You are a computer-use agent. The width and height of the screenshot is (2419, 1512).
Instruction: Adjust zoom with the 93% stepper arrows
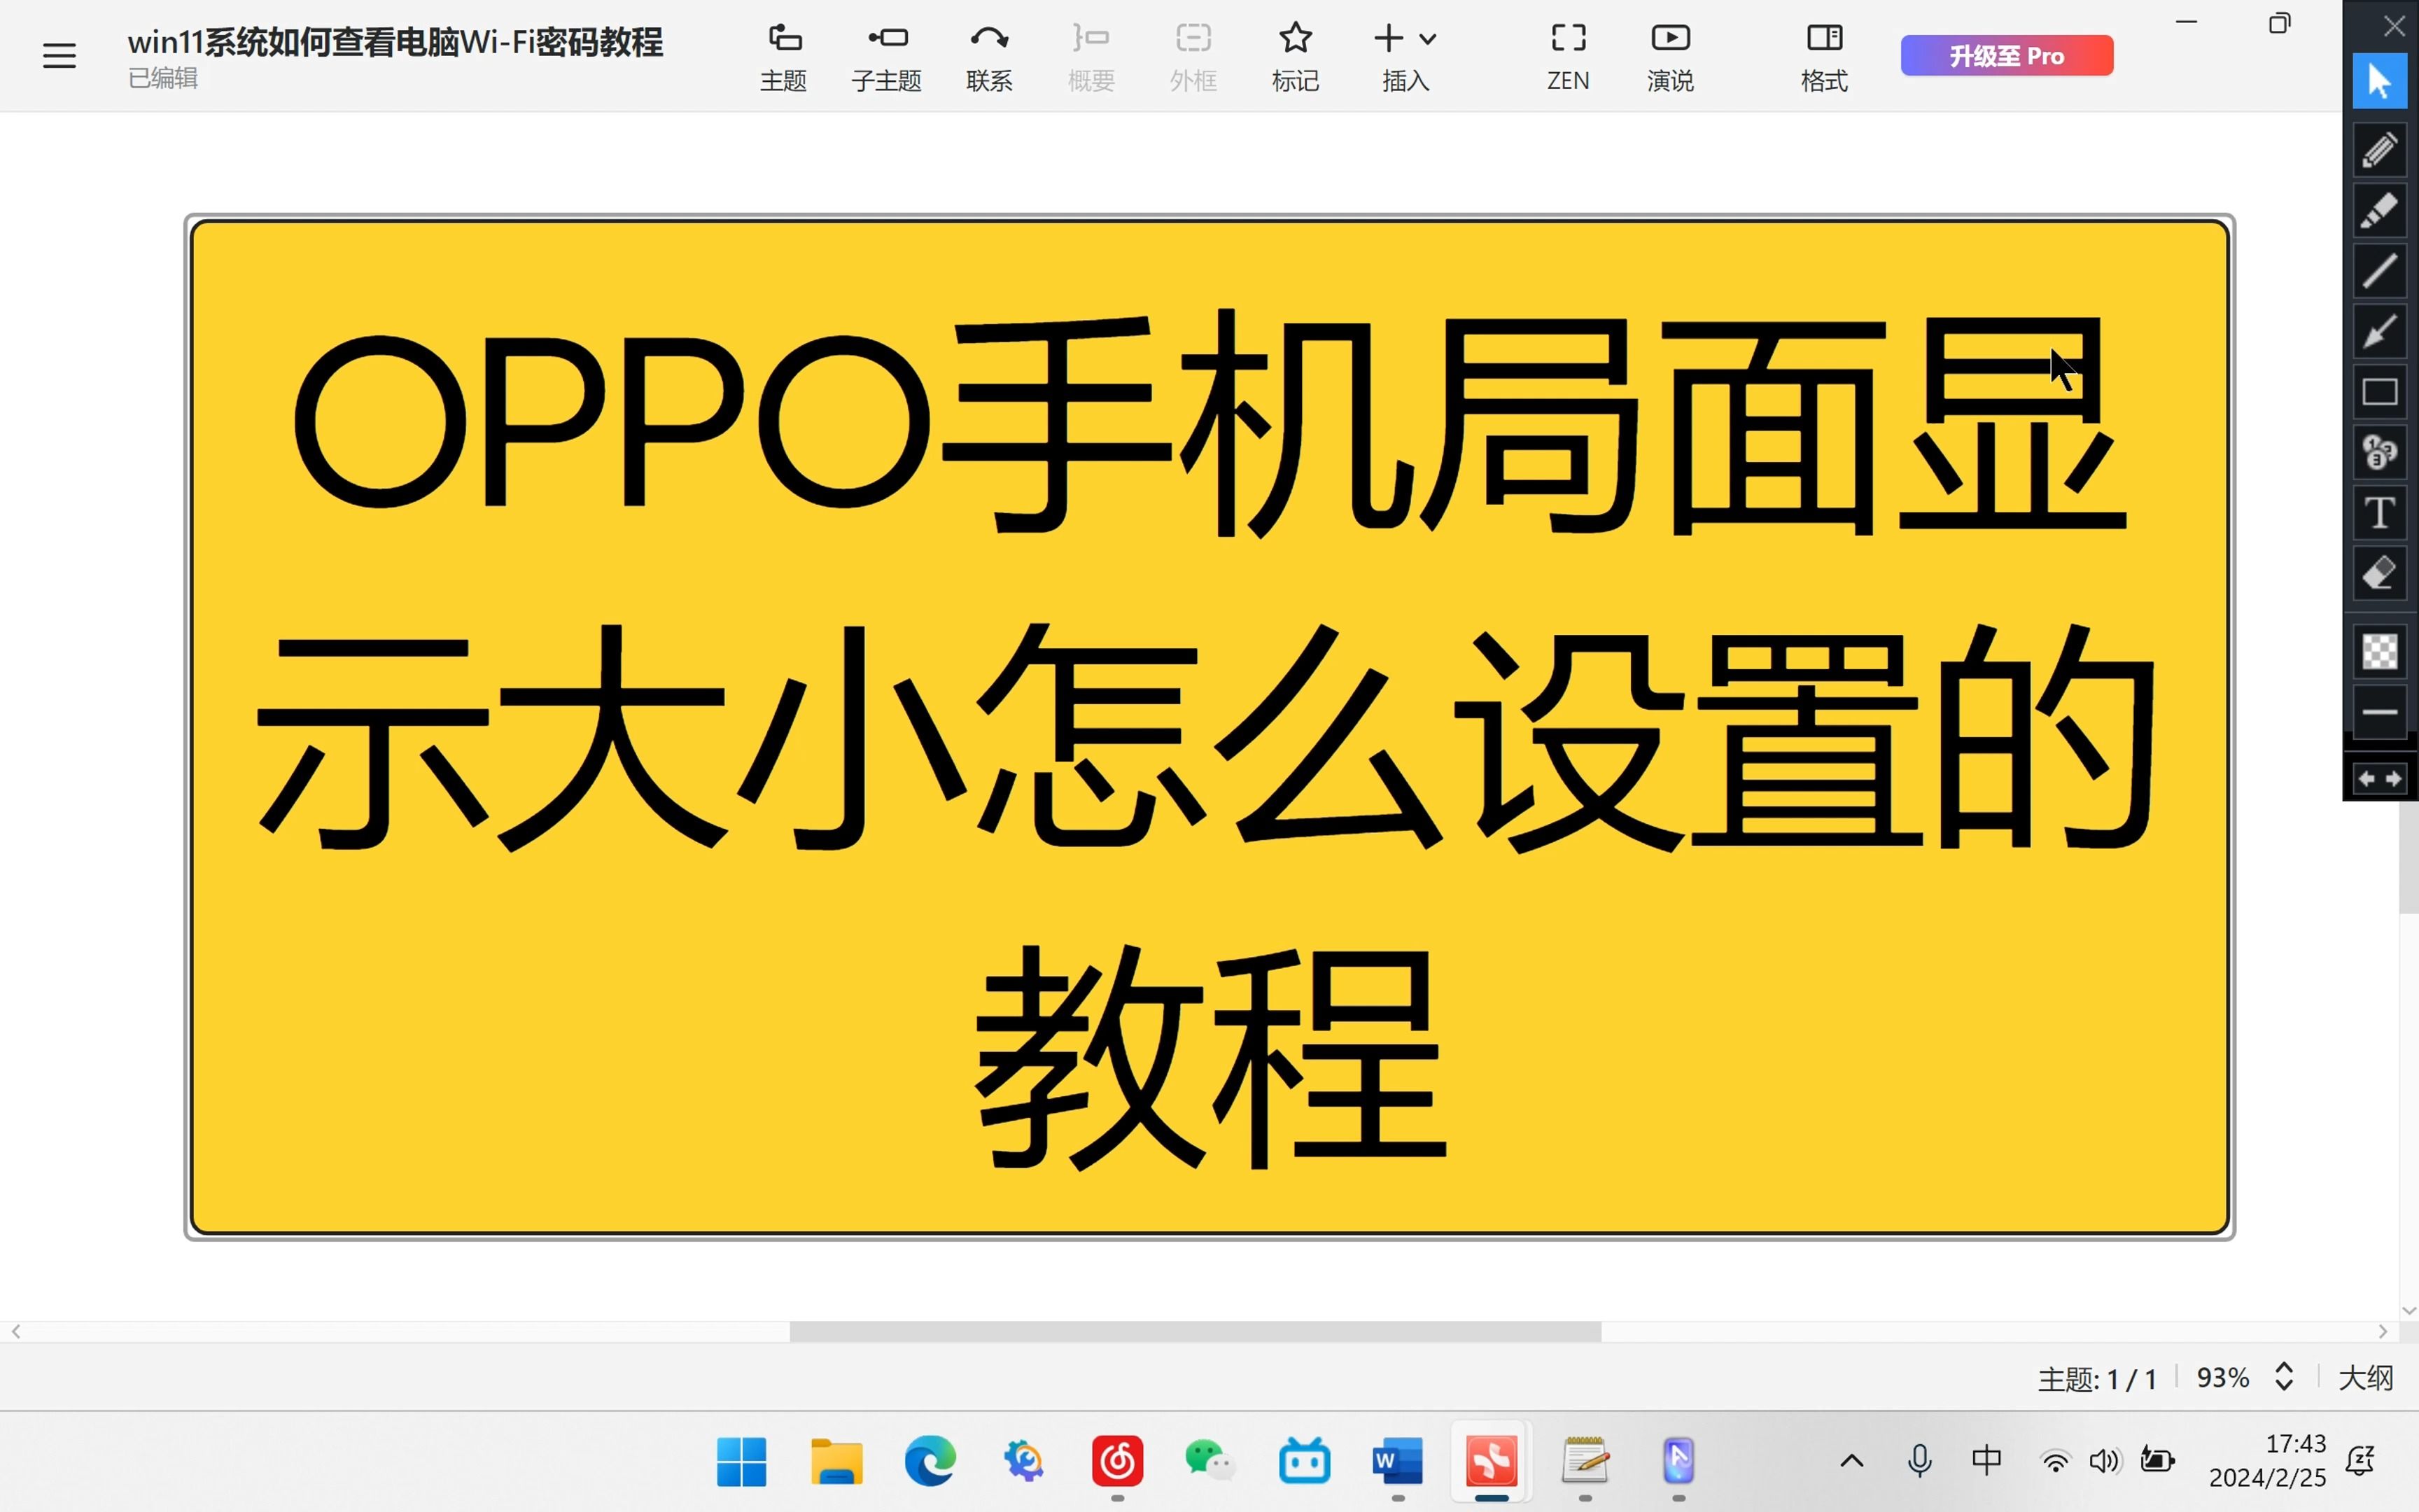(2284, 1377)
